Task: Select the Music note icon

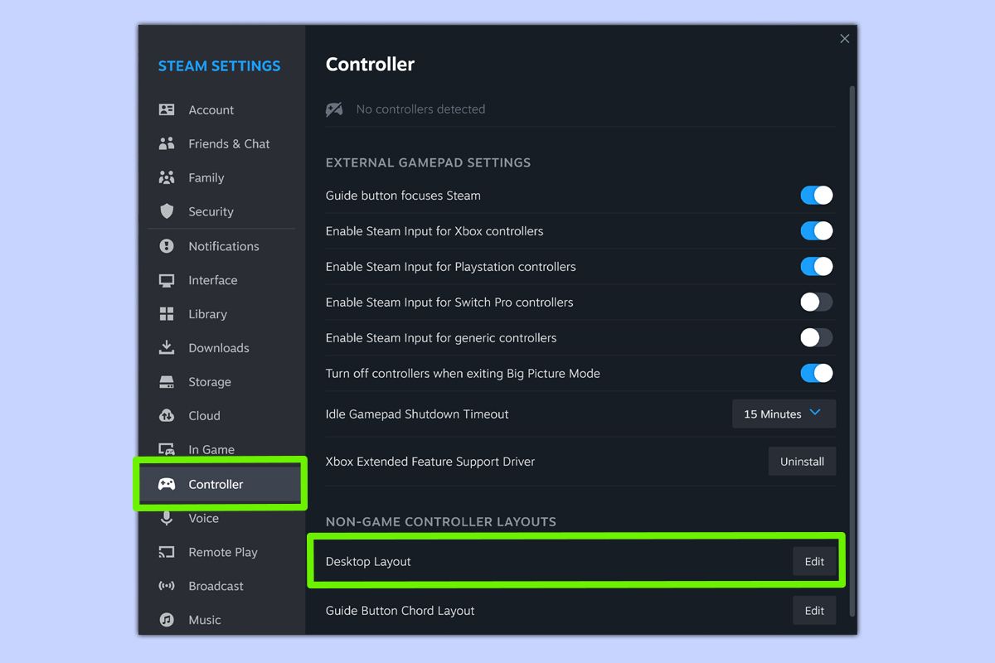Action: point(166,620)
